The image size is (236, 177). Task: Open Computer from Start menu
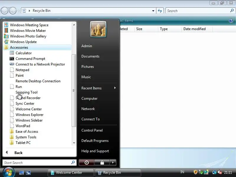[89, 99]
